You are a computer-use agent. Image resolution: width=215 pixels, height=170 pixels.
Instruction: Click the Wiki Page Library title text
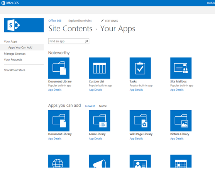click(x=141, y=134)
